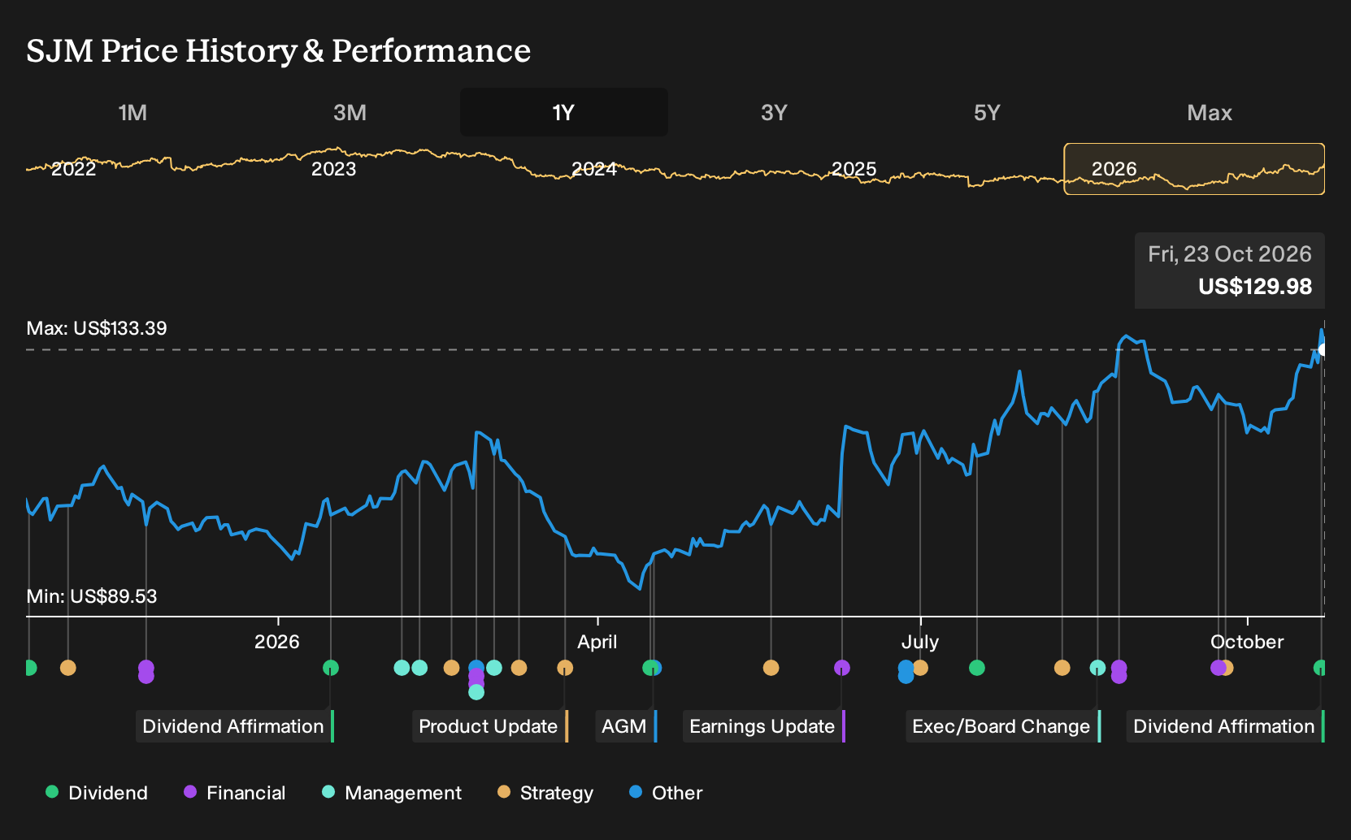Click the Min: US$89.53 label

click(x=92, y=596)
